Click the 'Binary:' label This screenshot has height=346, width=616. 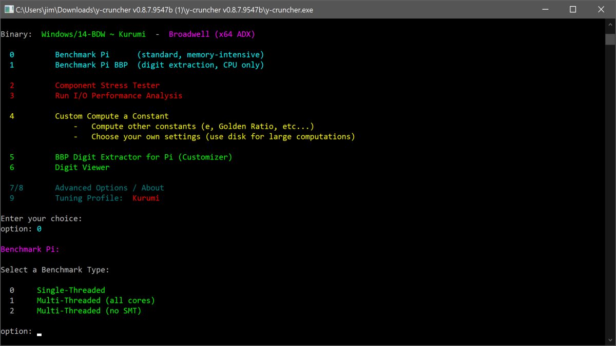(16, 34)
